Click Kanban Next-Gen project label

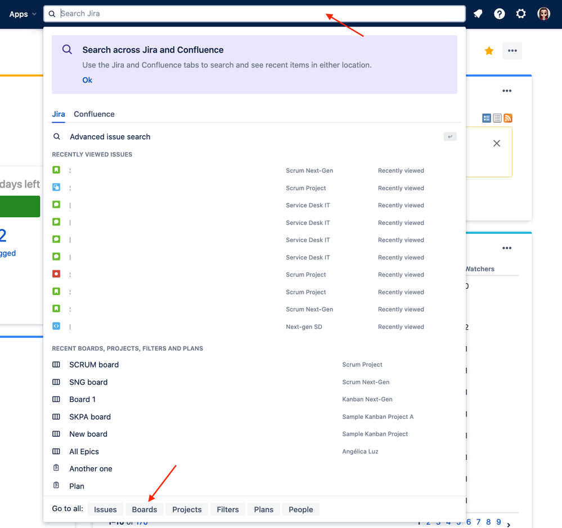(x=367, y=399)
